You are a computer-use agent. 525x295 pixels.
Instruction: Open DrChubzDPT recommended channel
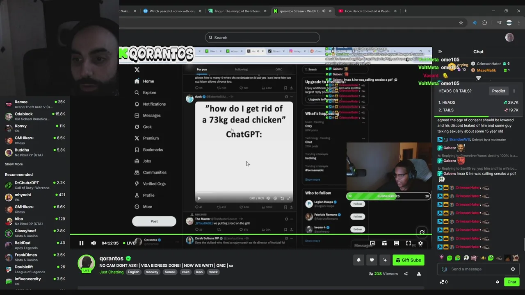(x=35, y=185)
